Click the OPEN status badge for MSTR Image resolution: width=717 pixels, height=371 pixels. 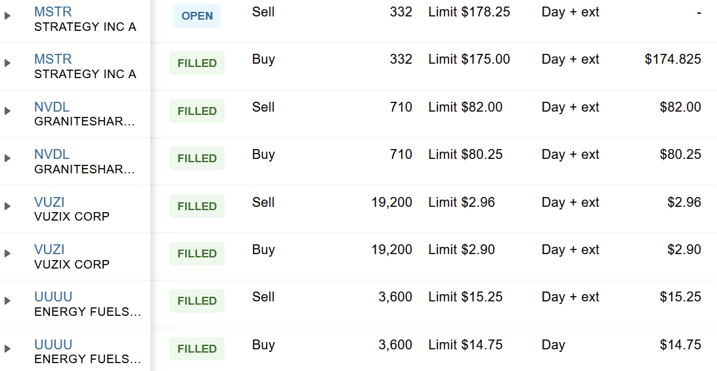click(x=197, y=16)
